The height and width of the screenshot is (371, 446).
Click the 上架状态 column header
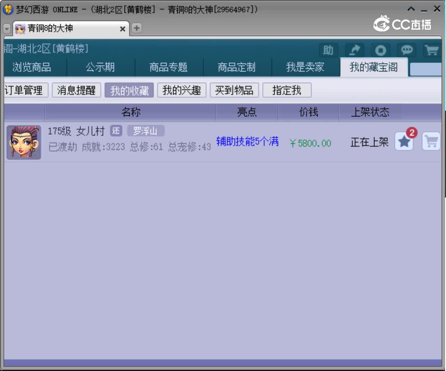pos(370,112)
